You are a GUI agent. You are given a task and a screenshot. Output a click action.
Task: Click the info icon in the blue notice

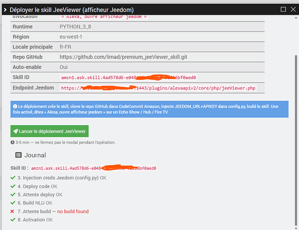15,106
